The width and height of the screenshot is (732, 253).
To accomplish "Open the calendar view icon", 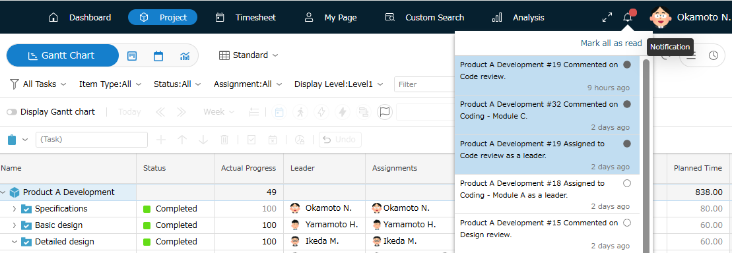I will [158, 56].
